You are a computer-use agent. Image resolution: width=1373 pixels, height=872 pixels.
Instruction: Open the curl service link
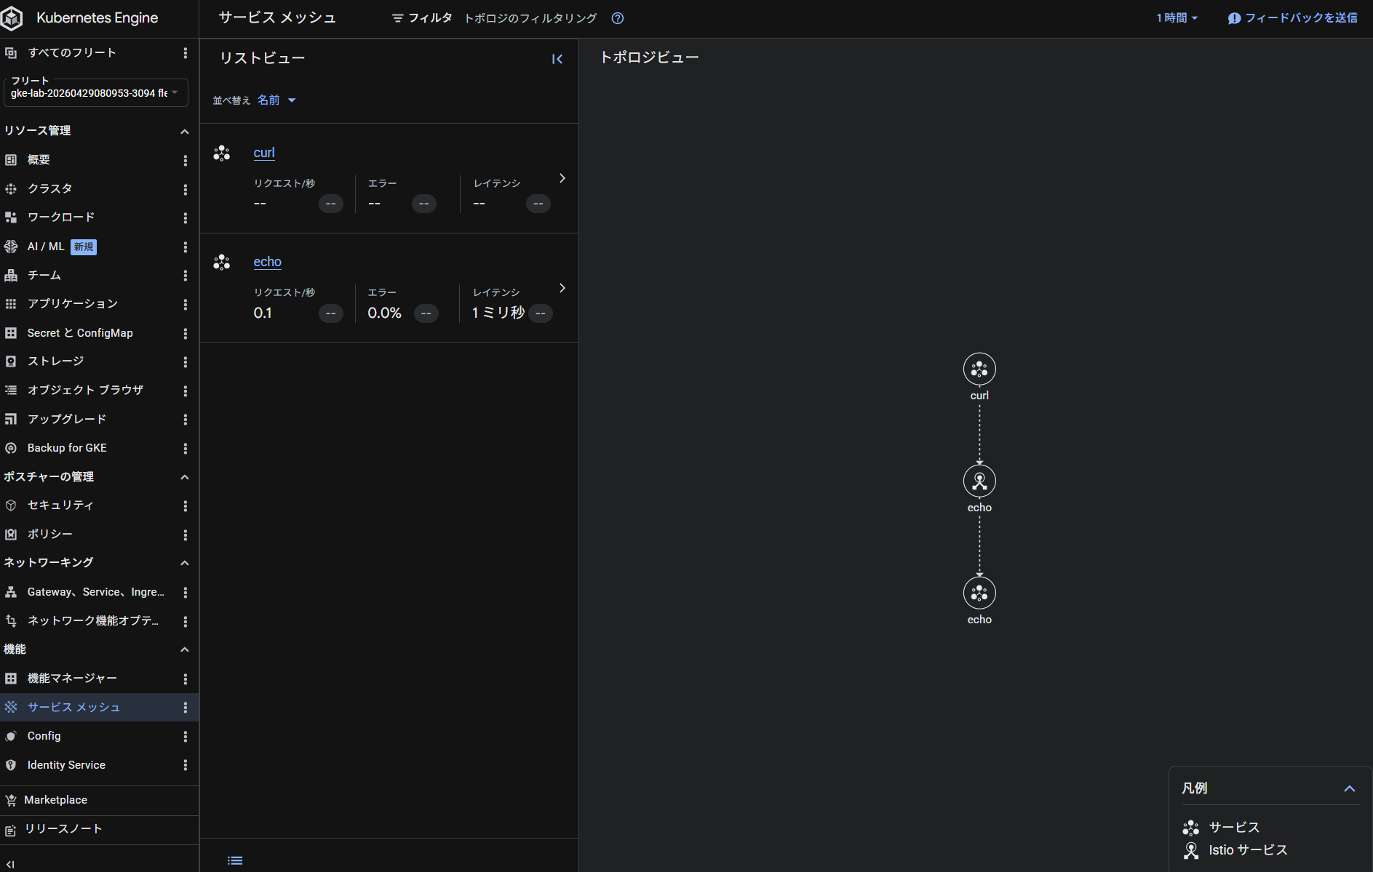point(264,153)
